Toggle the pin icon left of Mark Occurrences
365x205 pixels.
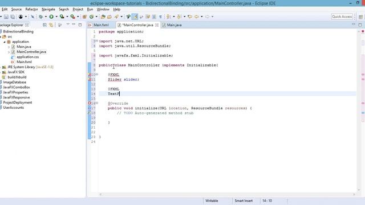[x=128, y=17]
